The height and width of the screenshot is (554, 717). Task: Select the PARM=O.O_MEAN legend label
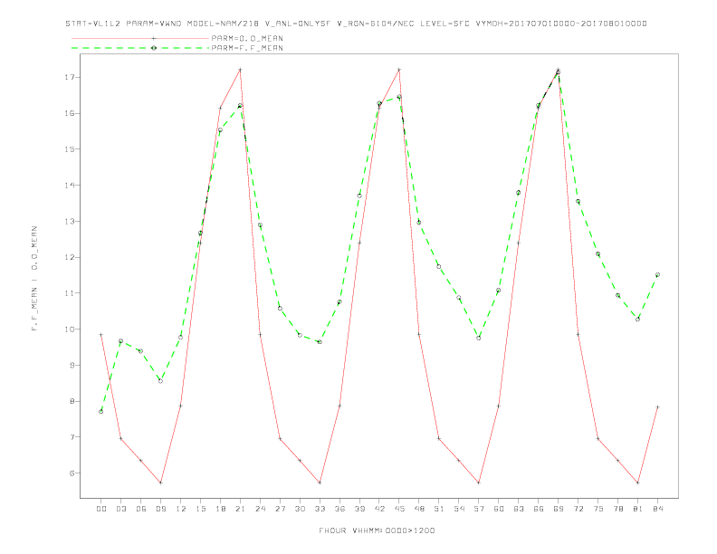247,38
